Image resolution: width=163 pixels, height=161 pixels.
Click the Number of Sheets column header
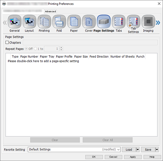[x=123, y=57]
